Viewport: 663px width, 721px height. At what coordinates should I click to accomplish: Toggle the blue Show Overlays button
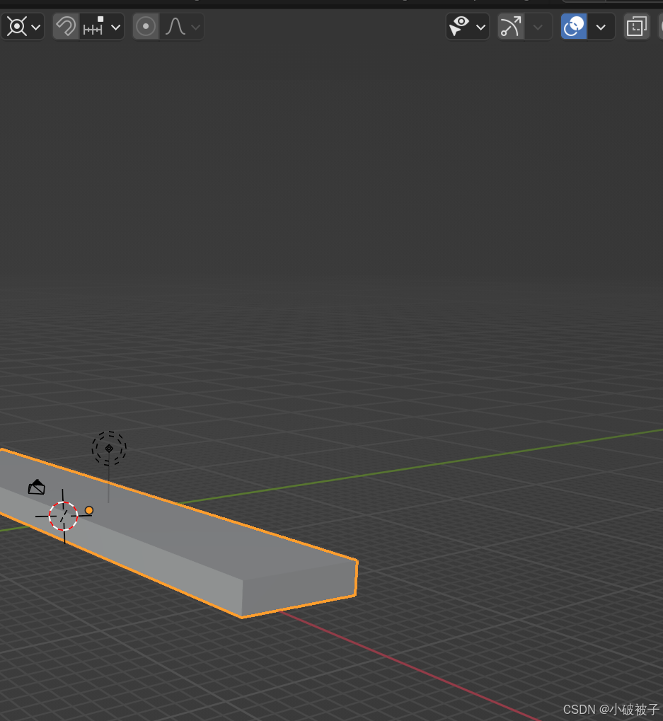coord(574,27)
